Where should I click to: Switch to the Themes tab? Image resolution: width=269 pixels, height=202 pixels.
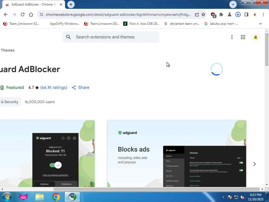8,50
